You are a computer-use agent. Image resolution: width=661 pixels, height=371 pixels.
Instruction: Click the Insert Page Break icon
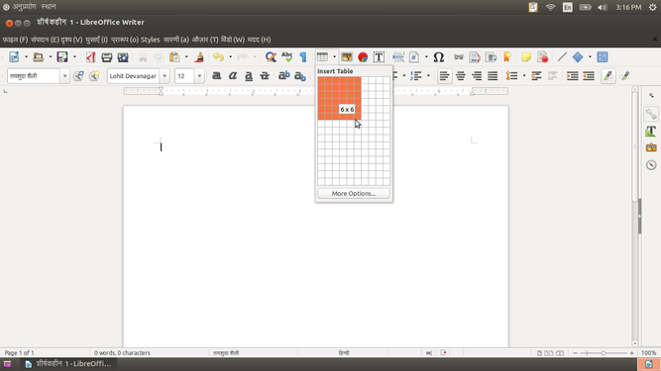(x=398, y=56)
